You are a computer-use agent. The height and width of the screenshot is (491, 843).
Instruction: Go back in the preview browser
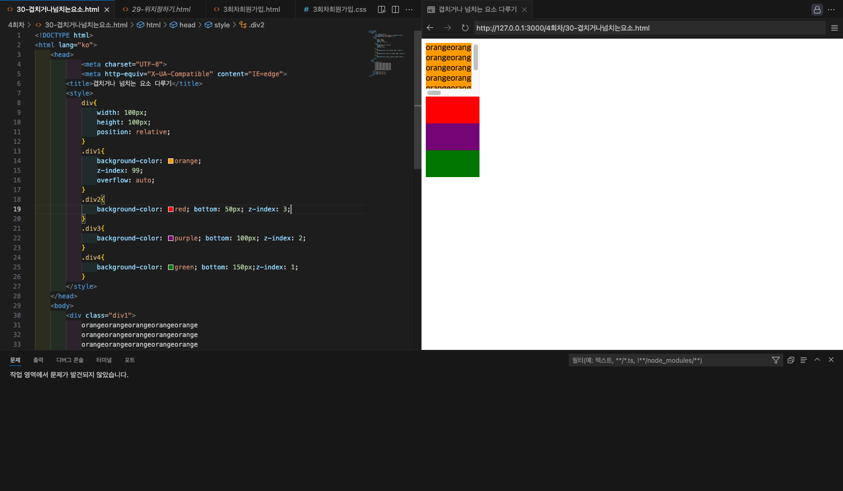point(430,28)
